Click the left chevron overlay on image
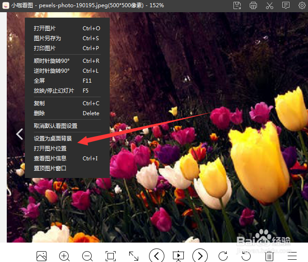Image resolution: width=308 pixels, height=262 pixels. click(19, 134)
